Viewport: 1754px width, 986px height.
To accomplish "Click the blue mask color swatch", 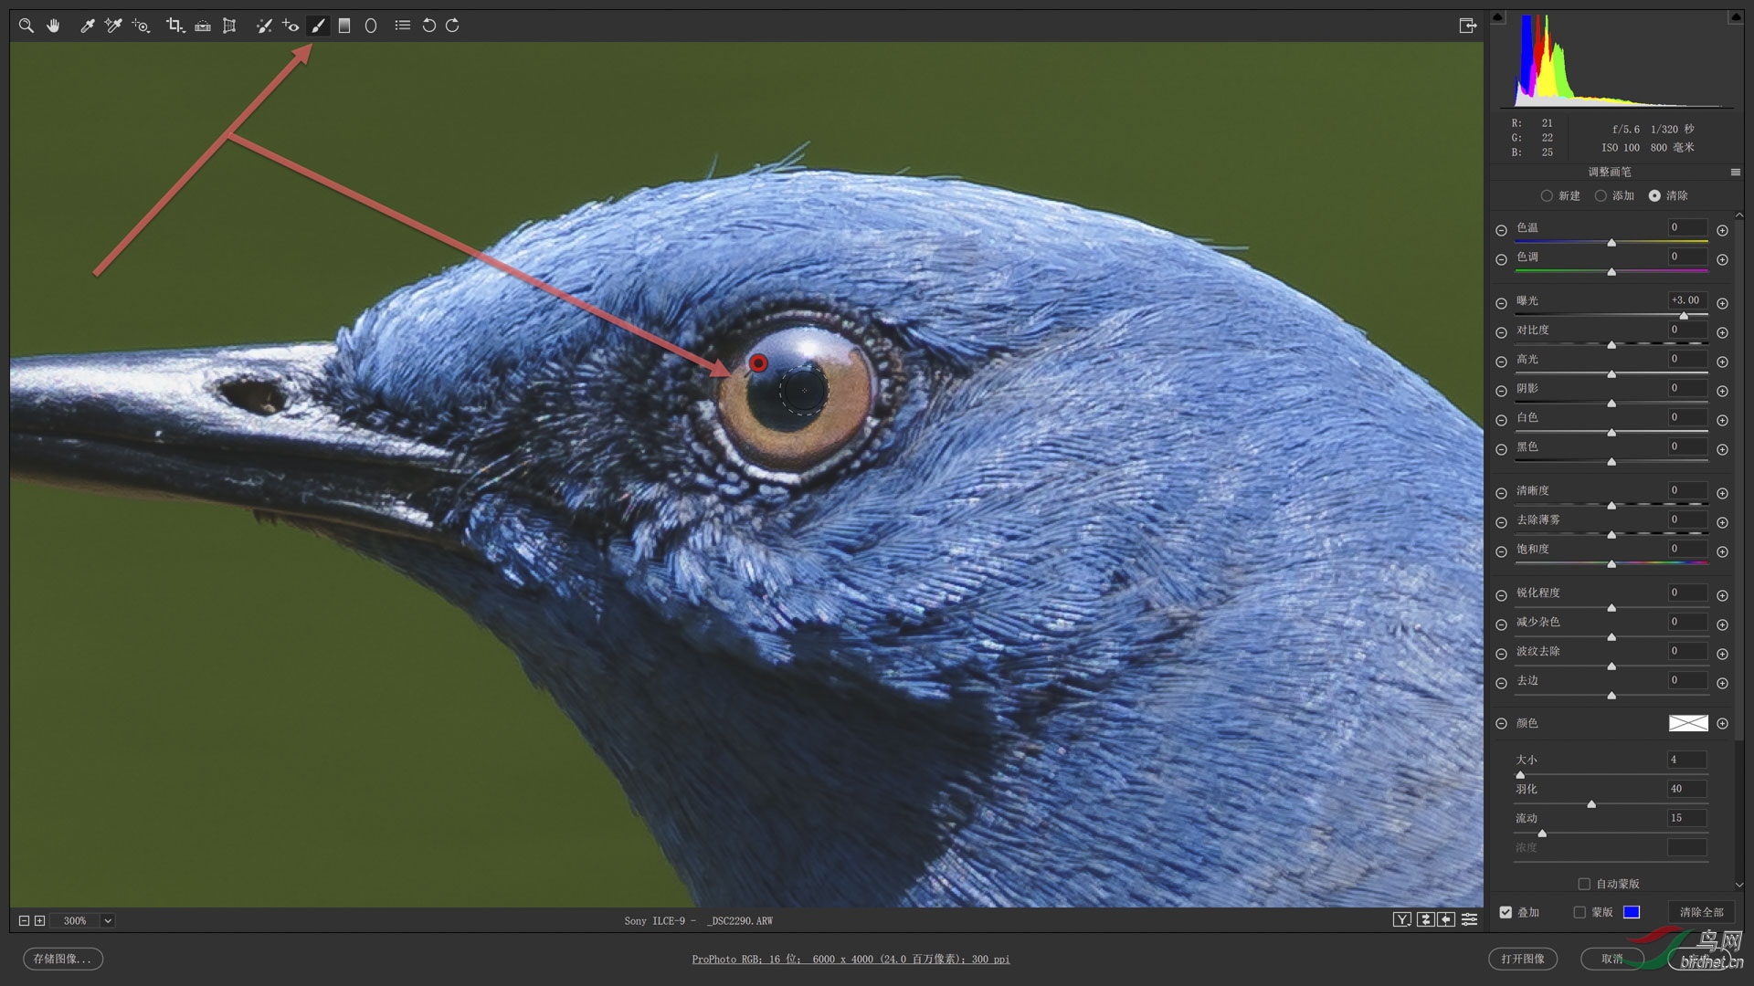I will click(1632, 912).
